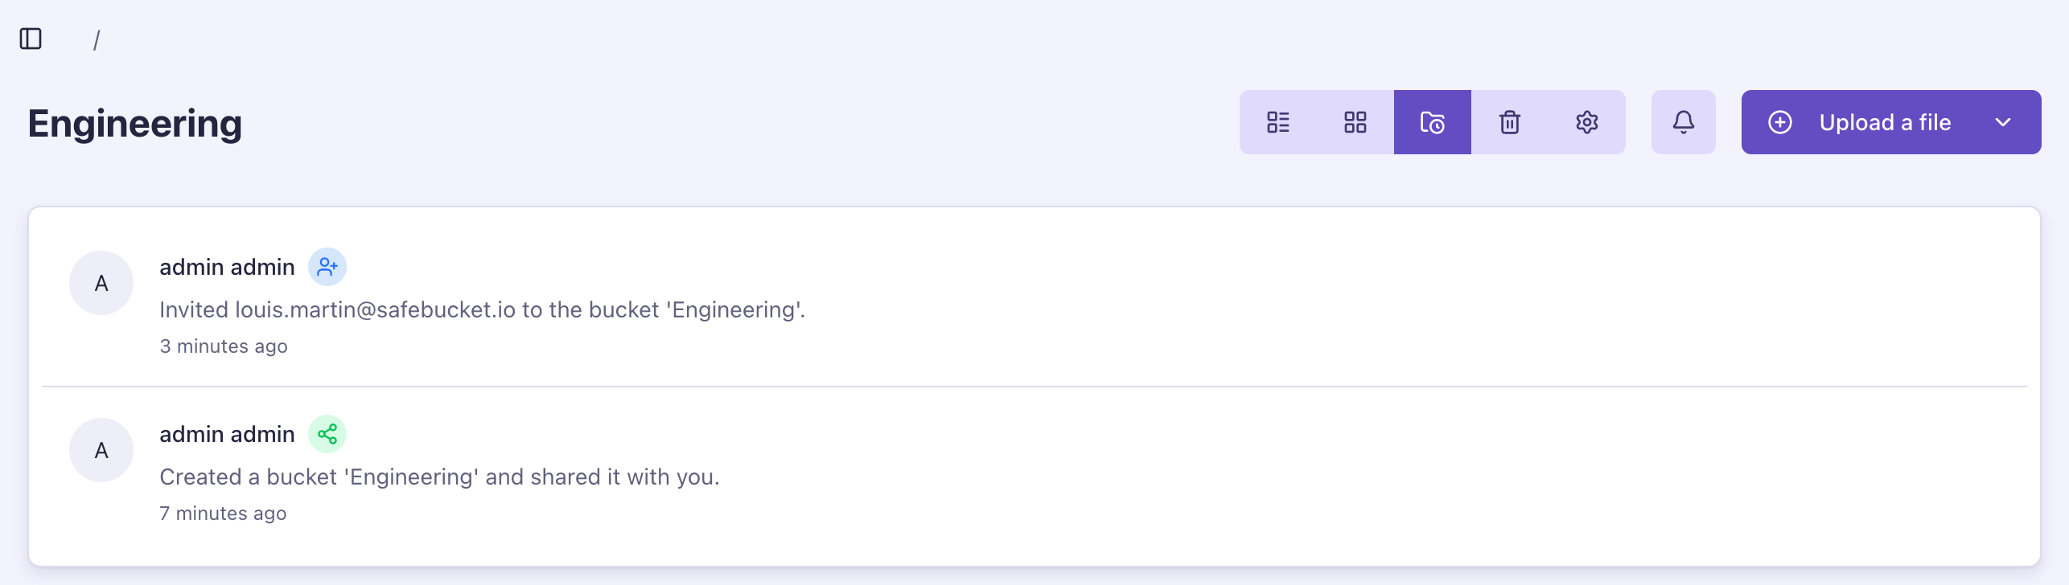The width and height of the screenshot is (2069, 585).
Task: Select the louis.martin invitation activity text
Action: (x=482, y=310)
